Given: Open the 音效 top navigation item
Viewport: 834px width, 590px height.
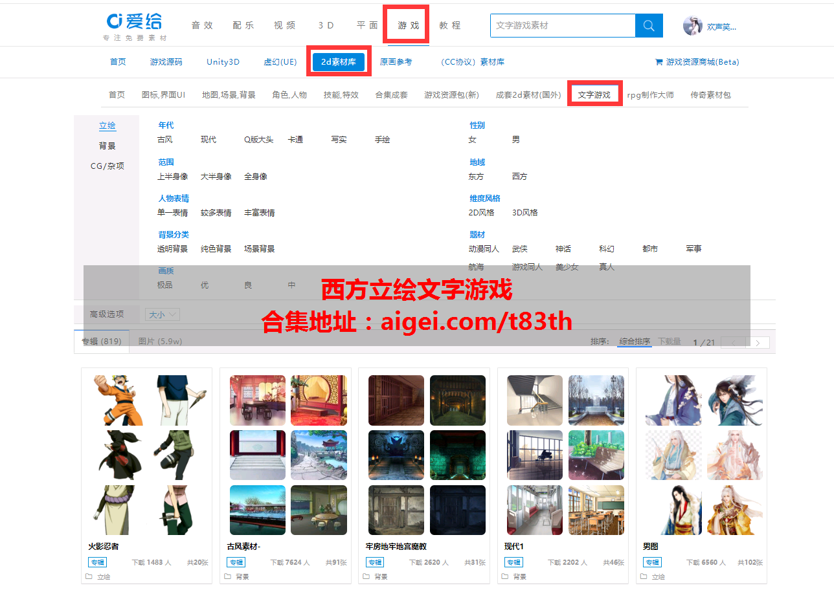Looking at the screenshot, I should pyautogui.click(x=202, y=25).
